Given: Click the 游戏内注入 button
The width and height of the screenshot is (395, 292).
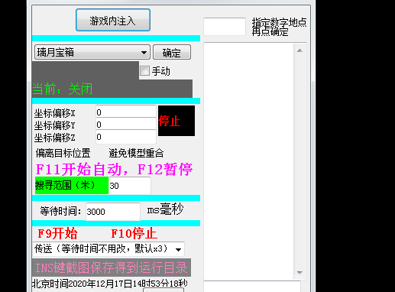Looking at the screenshot, I should (113, 20).
